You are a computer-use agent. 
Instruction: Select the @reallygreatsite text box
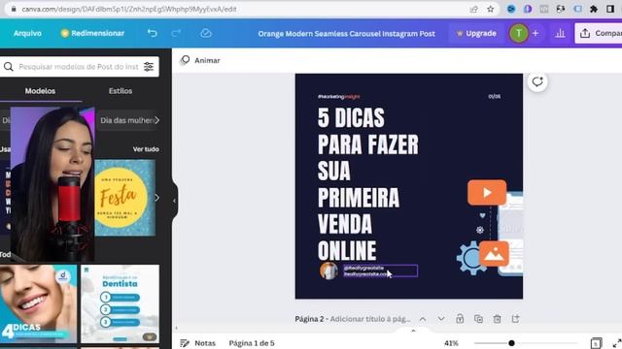point(380,270)
